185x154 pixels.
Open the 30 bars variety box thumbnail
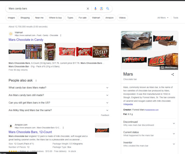point(34,52)
